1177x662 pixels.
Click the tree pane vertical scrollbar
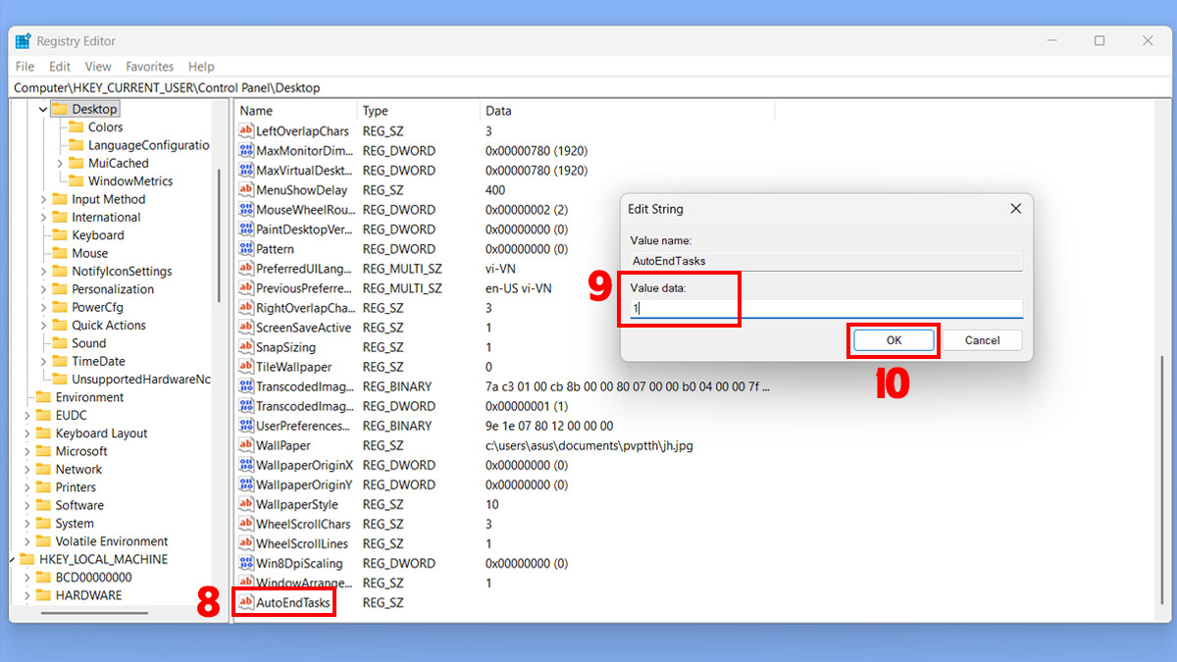tap(220, 235)
